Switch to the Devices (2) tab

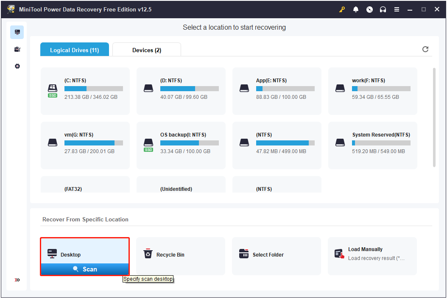click(147, 50)
